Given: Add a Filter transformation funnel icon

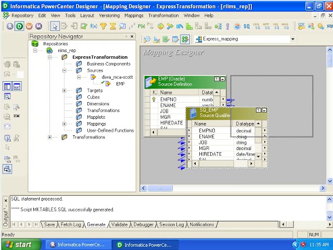Looking at the screenshot, I should 103,26.
